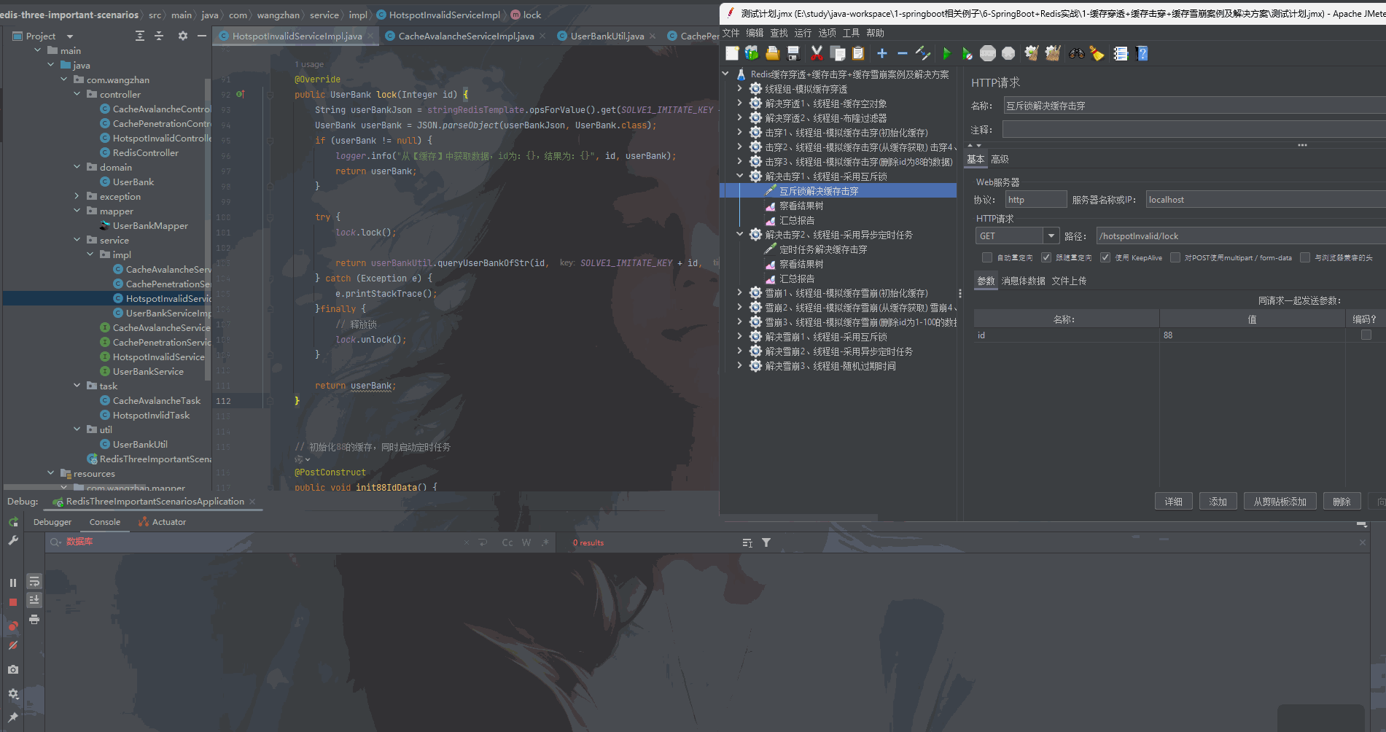Viewport: 1386px width, 732px height.
Task: Open the 选项 menu in JMeter
Action: click(828, 32)
